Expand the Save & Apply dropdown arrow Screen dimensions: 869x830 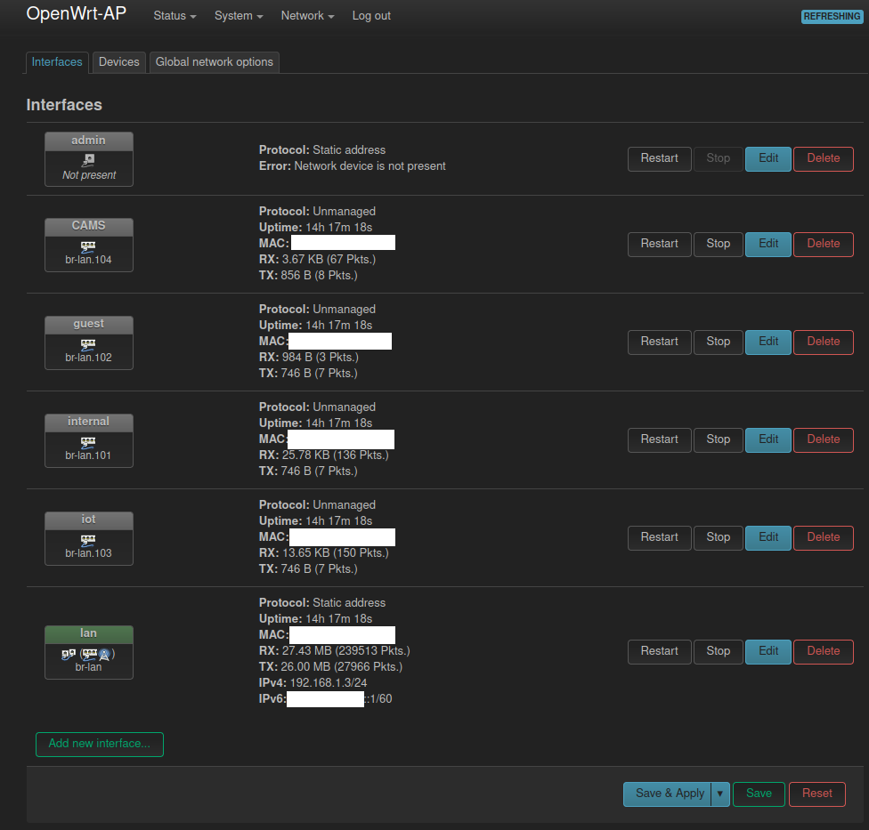[x=720, y=794]
